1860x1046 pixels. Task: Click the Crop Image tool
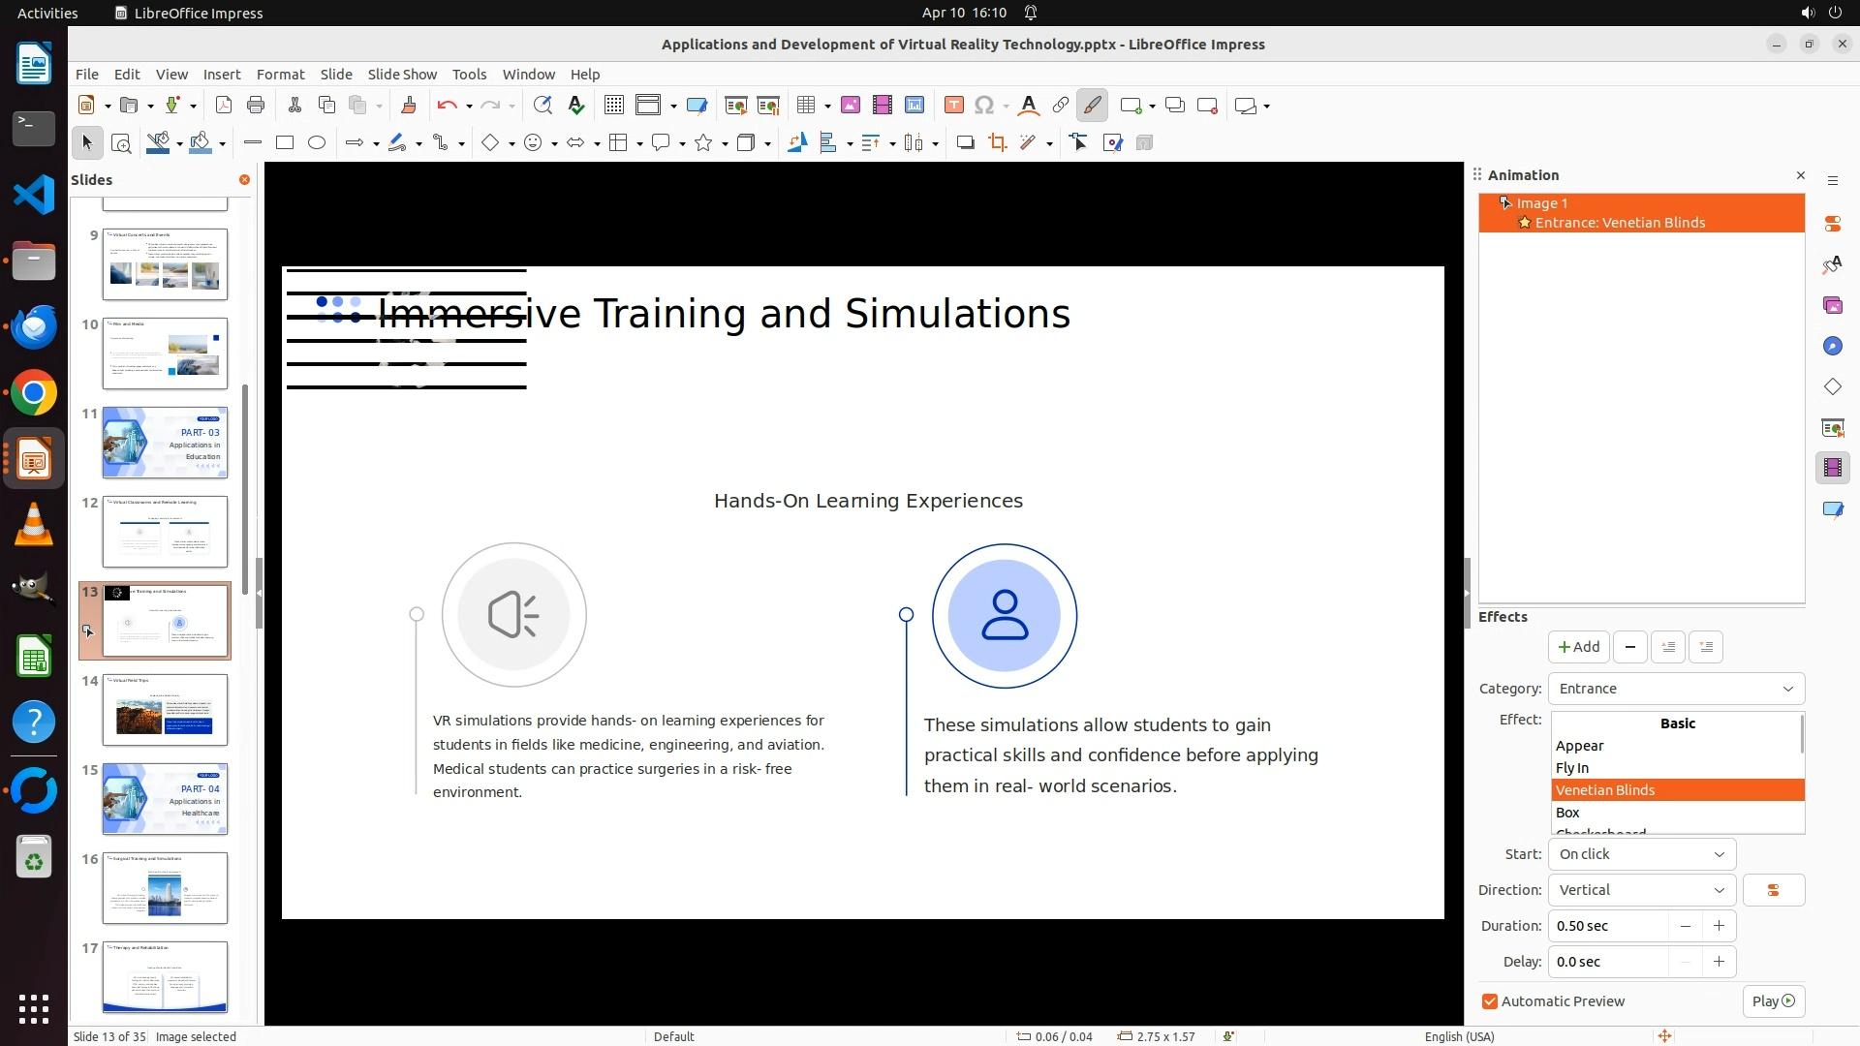(997, 143)
